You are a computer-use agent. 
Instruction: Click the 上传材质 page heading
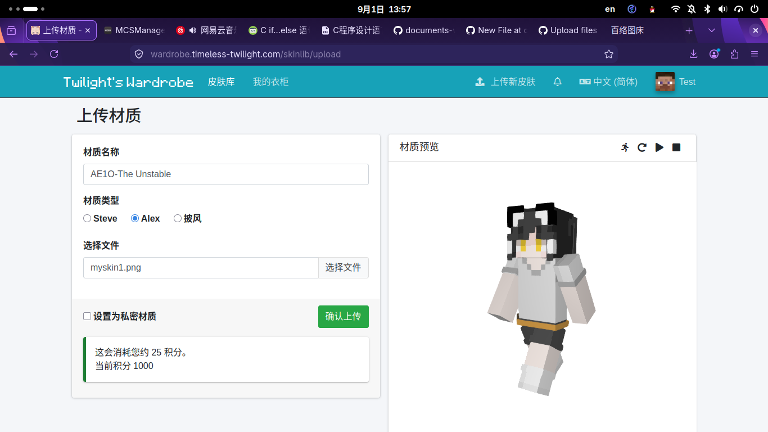pos(109,115)
